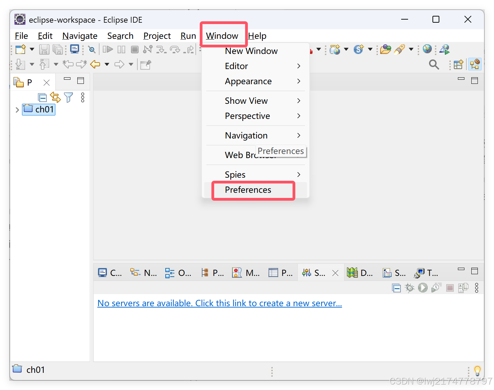Click the Save All icon in toolbar

(58, 49)
